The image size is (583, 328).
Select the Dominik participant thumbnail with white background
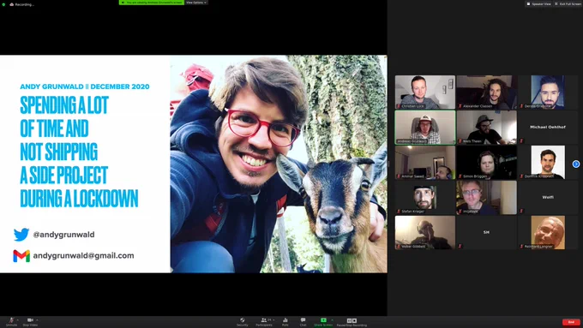pos(548,163)
